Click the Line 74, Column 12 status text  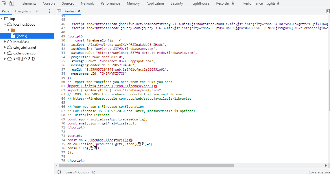[x=80, y=172]
